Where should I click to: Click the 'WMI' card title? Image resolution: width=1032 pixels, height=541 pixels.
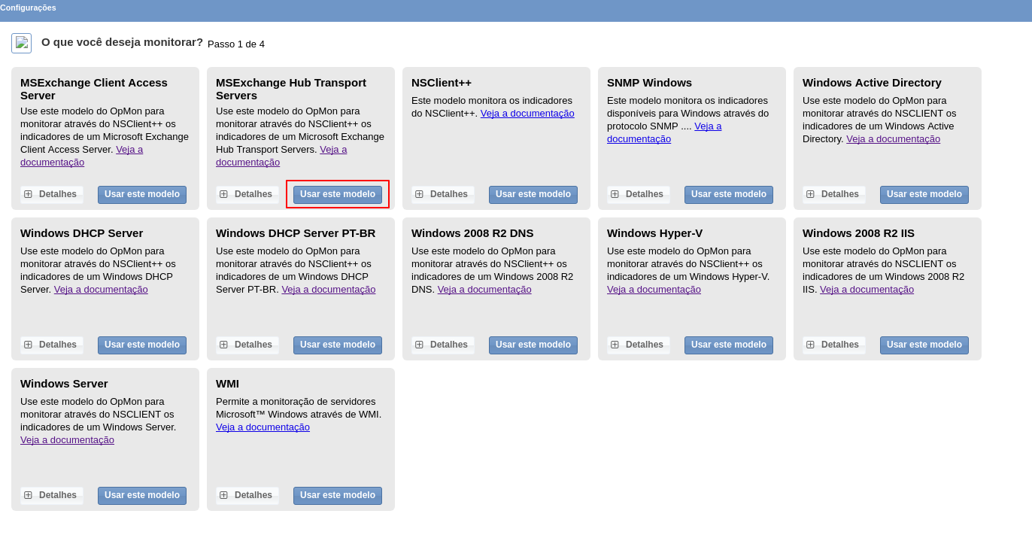pos(227,384)
